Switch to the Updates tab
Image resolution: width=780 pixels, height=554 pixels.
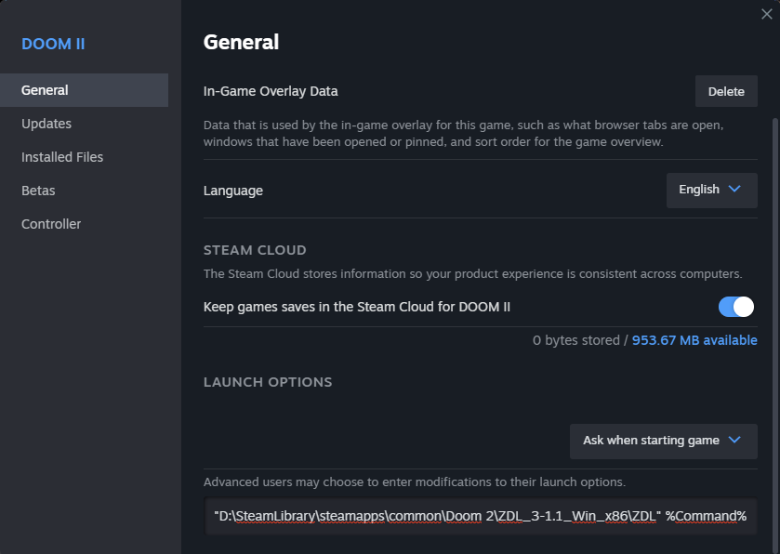point(46,124)
